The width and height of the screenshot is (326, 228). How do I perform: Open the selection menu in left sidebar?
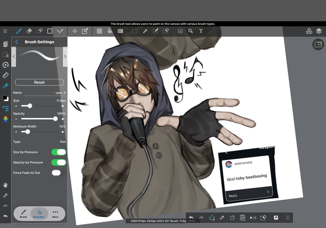tap(5, 54)
